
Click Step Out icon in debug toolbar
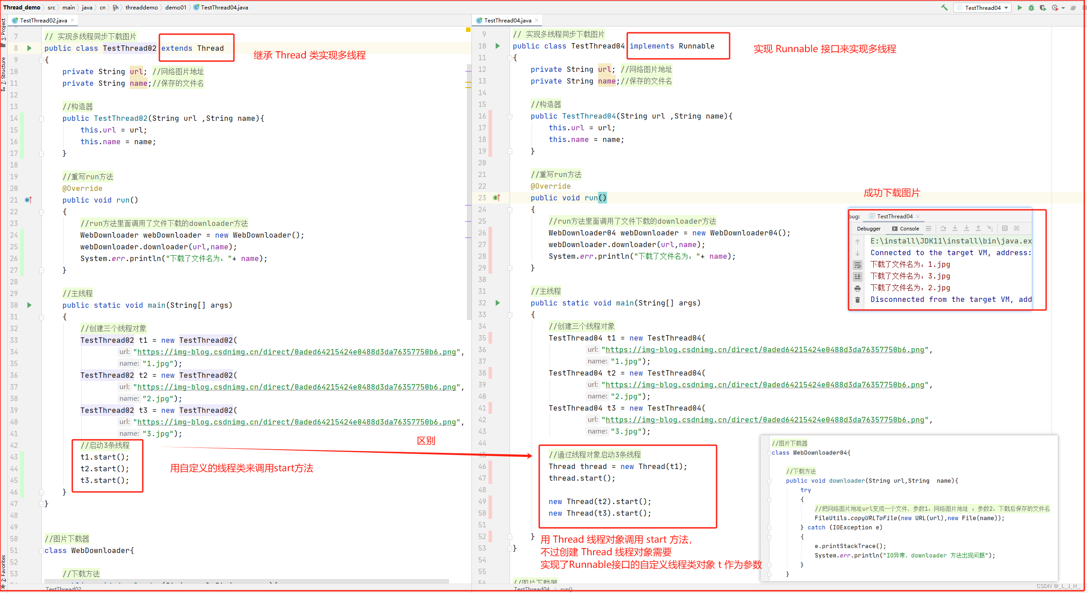point(978,228)
